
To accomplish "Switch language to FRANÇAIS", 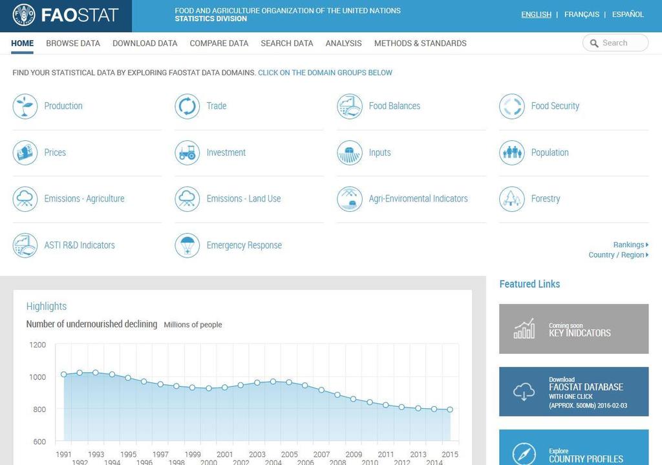I will tap(582, 14).
